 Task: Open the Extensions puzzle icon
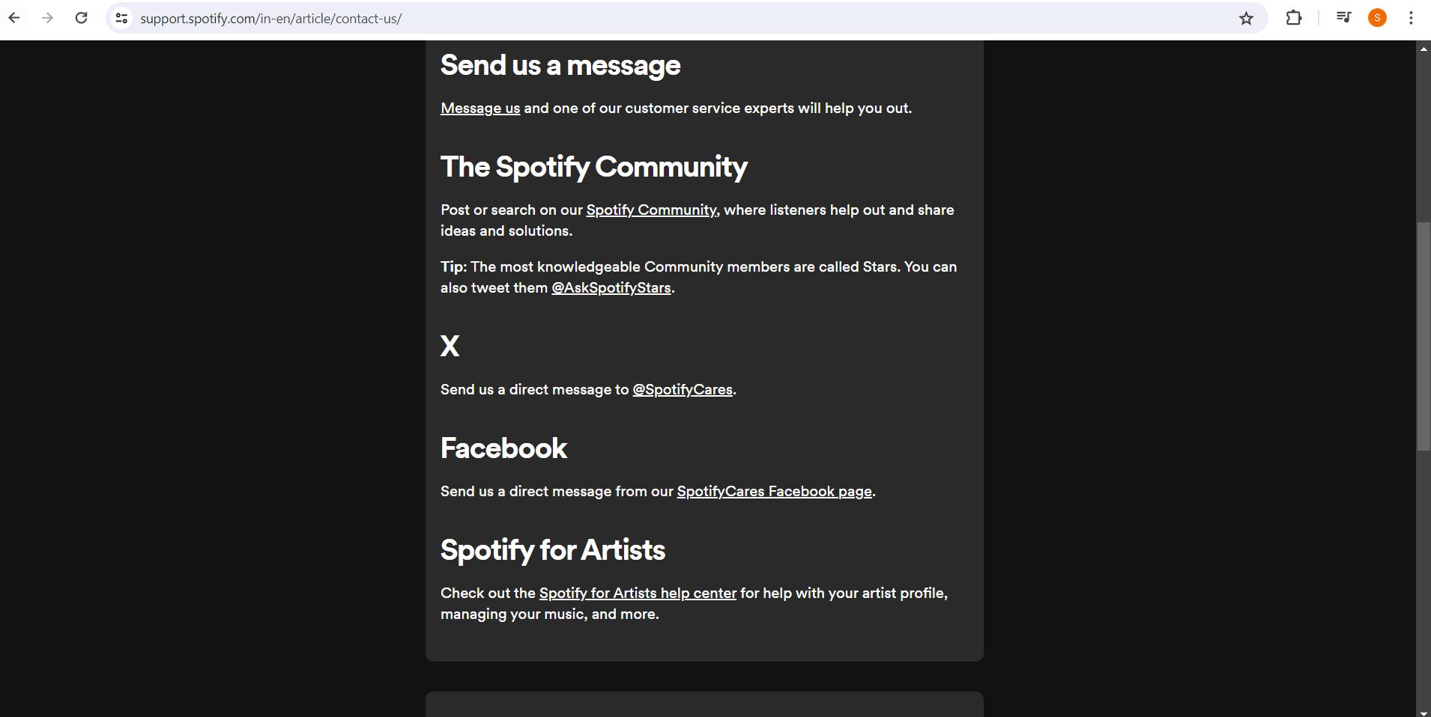[1295, 18]
